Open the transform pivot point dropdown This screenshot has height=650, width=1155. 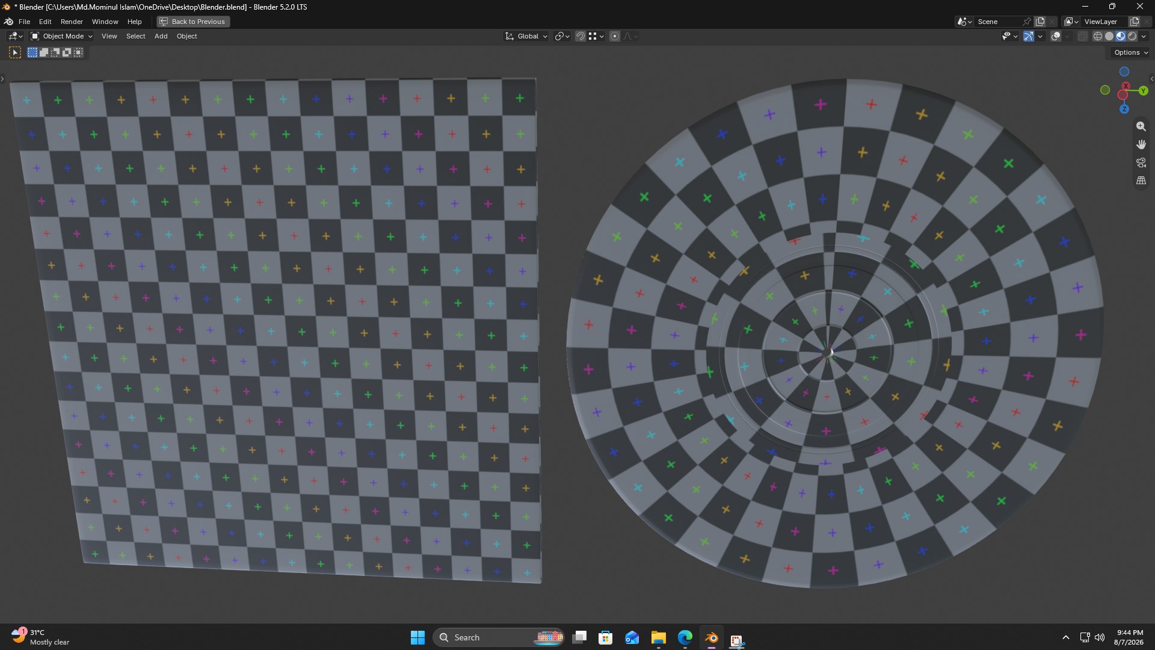point(562,37)
